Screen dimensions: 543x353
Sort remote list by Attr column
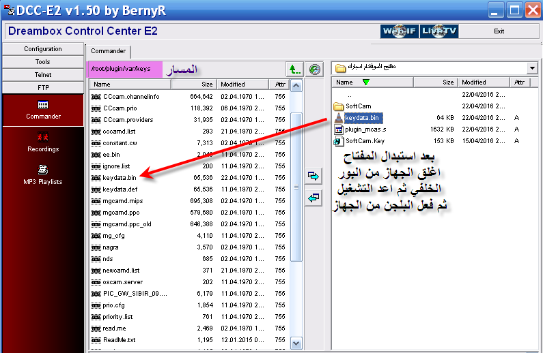pyautogui.click(x=279, y=85)
